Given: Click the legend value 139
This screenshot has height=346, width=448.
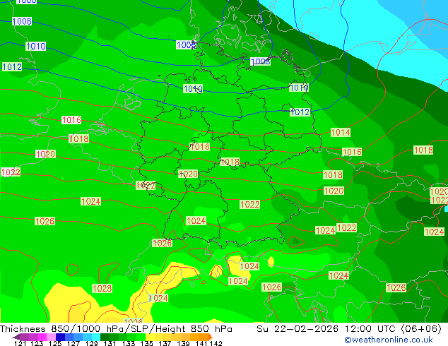Looking at the screenshot, I should click(x=183, y=343).
